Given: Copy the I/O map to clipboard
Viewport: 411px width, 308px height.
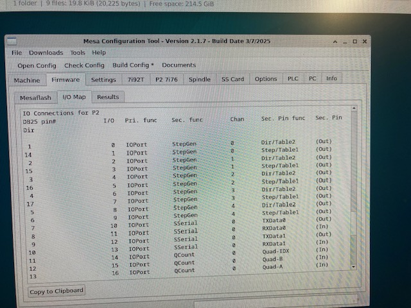Looking at the screenshot, I should pyautogui.click(x=57, y=291).
